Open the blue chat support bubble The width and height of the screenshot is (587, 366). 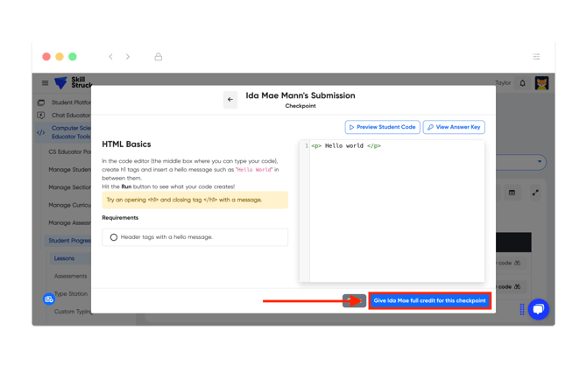[x=538, y=309]
